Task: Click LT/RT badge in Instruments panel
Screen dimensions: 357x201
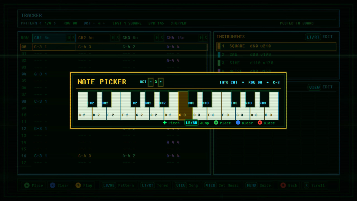Action: (x=313, y=37)
